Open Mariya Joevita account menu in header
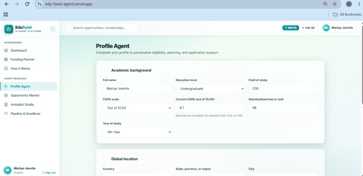 [339, 28]
